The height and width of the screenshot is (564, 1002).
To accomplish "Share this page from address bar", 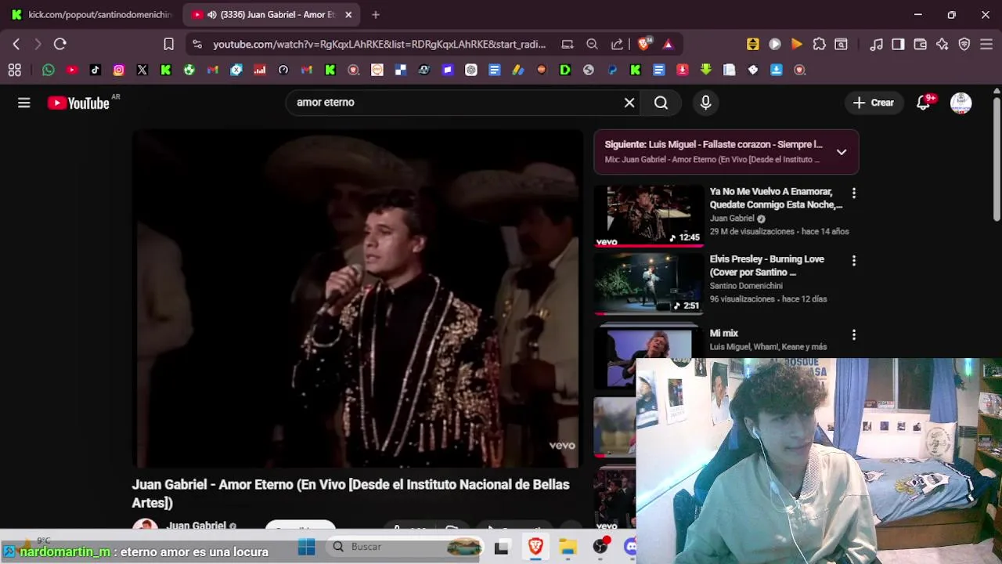I will tap(617, 45).
